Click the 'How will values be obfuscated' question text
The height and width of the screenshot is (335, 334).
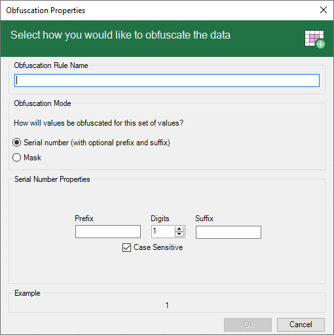click(x=99, y=123)
